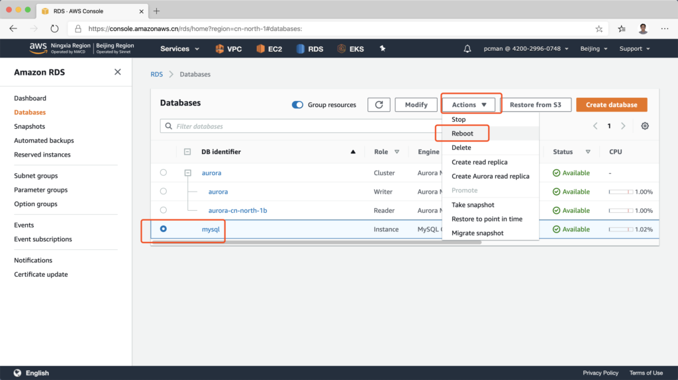Select the aurora-cn-north-1b radio button
The height and width of the screenshot is (380, 678).
[x=164, y=210]
